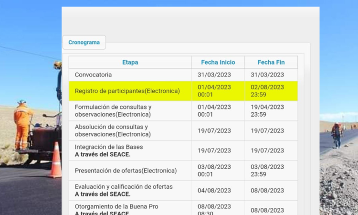Screen dimensions: 358x215
Task: Click the Evaluación end date 08/08/2023
Action: (x=267, y=190)
